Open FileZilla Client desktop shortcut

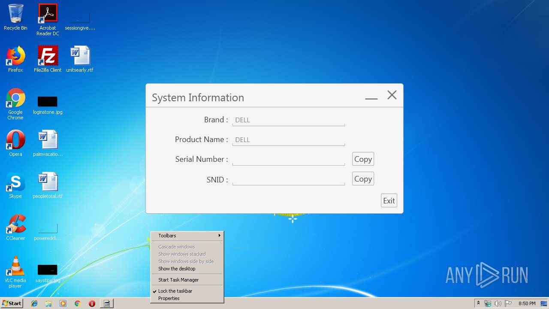pos(48,59)
